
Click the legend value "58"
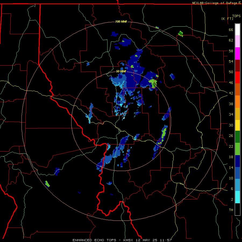231,51
